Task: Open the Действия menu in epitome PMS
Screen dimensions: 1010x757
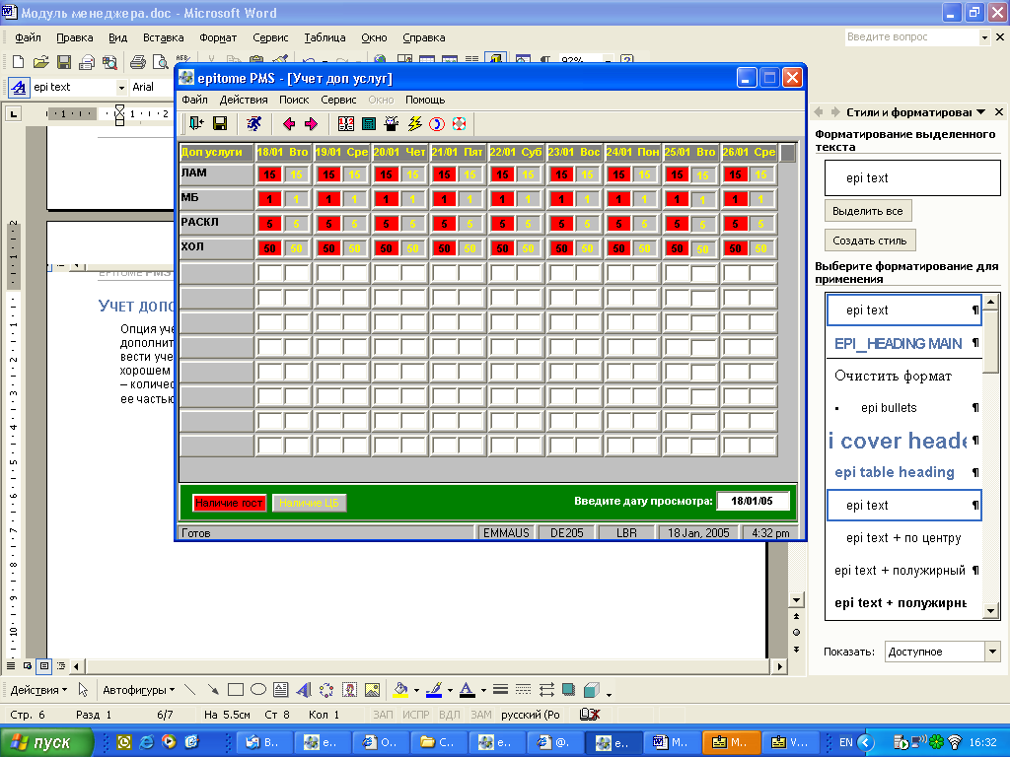Action: point(244,100)
